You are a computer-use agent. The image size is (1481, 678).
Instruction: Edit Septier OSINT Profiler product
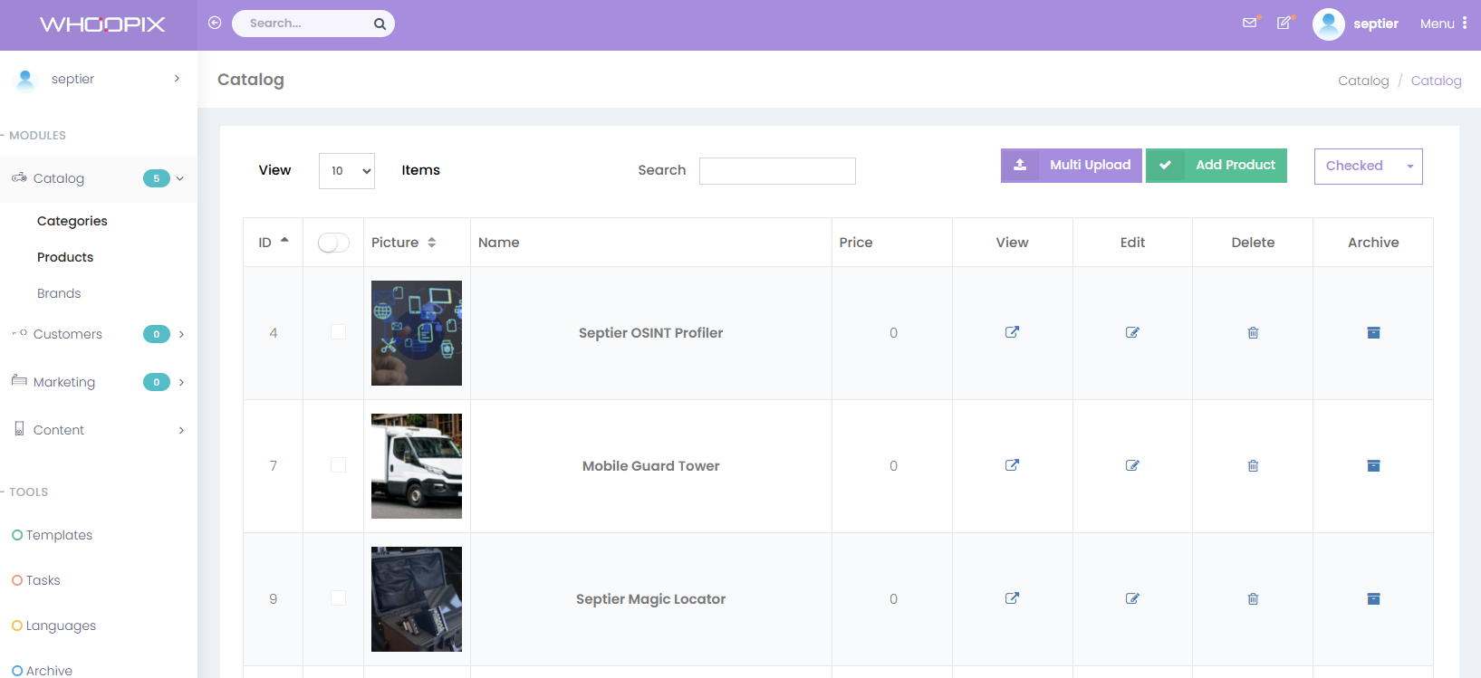[x=1132, y=332]
